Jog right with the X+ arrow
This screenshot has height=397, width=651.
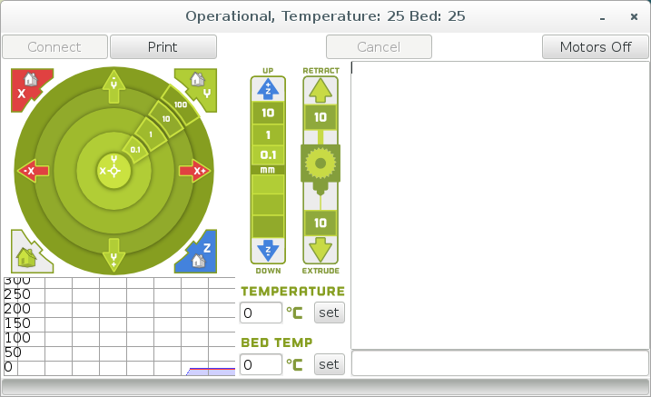(x=194, y=171)
